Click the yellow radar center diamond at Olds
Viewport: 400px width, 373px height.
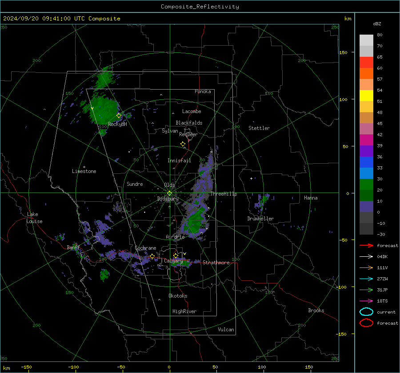click(x=169, y=193)
